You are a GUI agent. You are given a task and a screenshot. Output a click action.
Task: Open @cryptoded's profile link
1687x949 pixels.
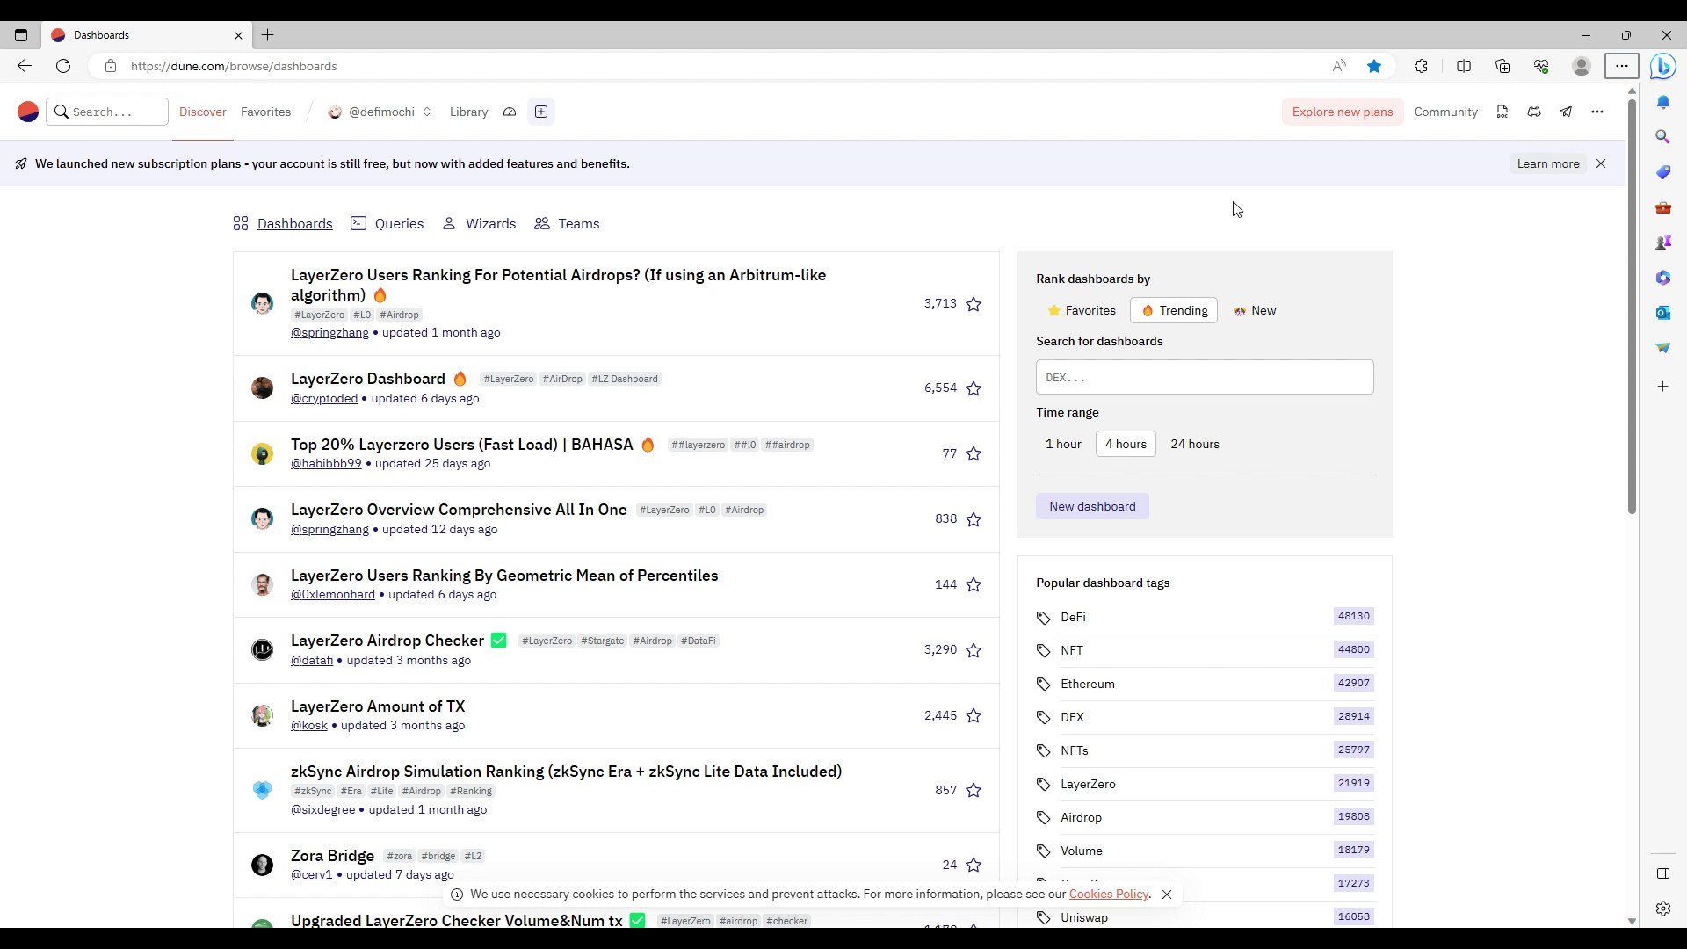(x=324, y=398)
